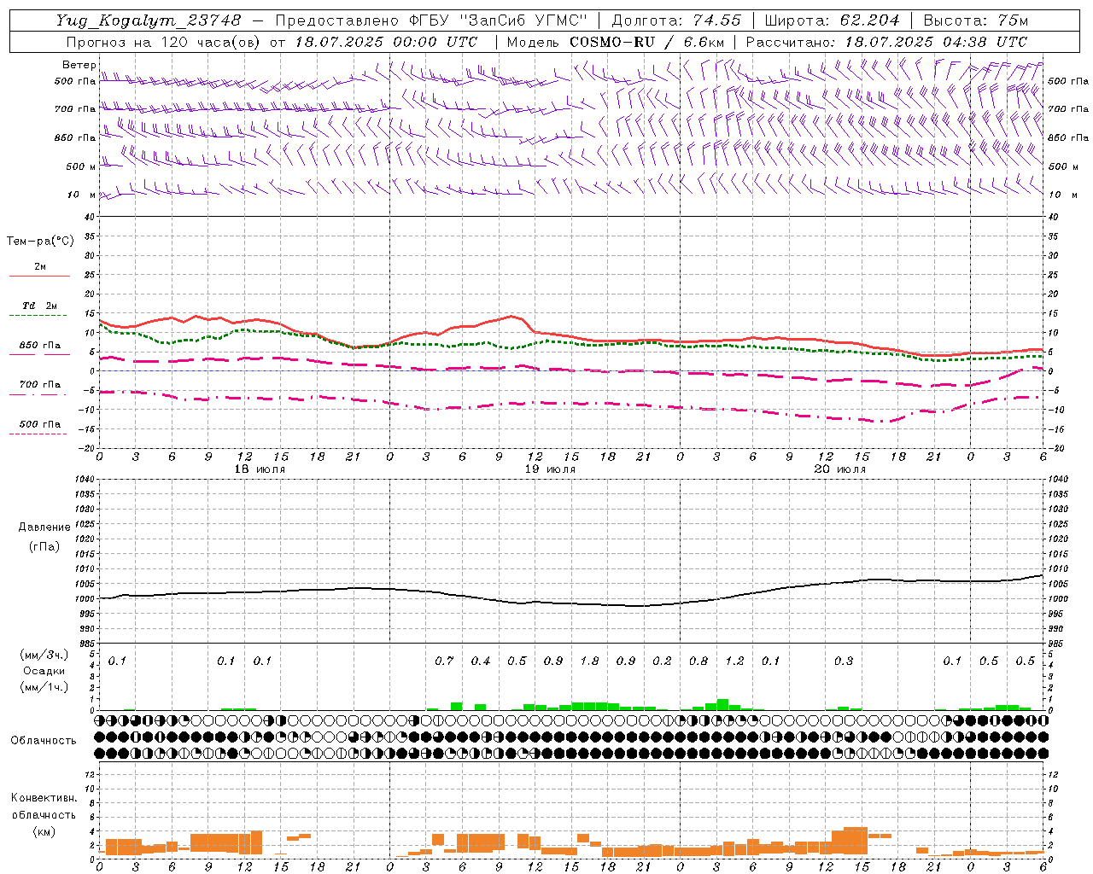Click the 0.4 precipitation value

[481, 661]
